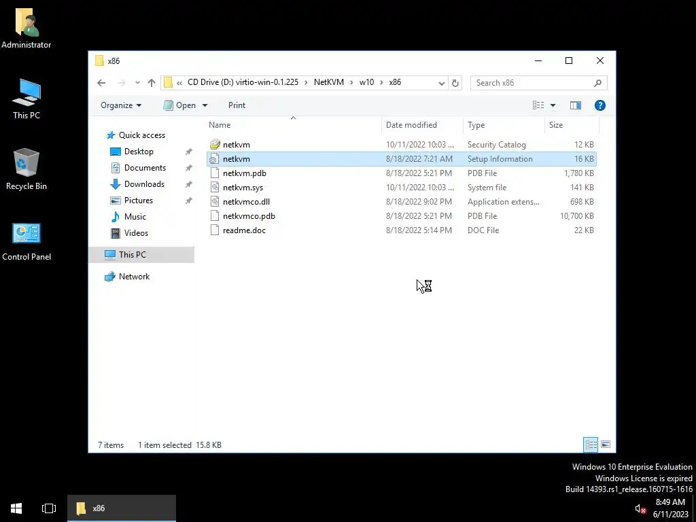
Task: Click the Change your view icon
Action: 538,105
